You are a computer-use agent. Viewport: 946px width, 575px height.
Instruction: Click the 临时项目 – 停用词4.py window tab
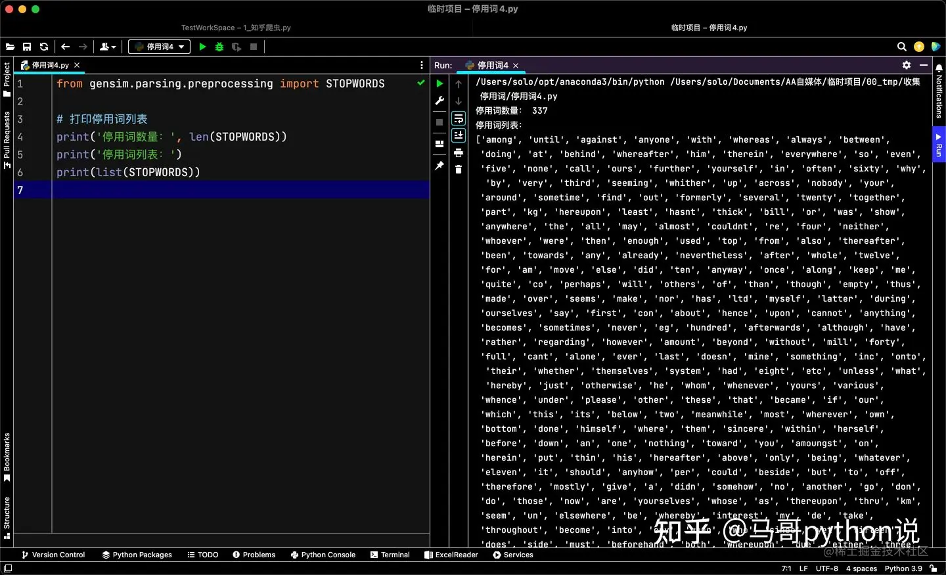tap(709, 28)
